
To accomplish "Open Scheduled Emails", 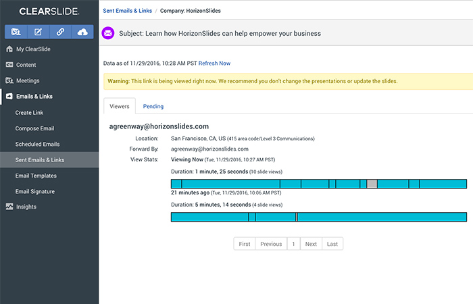I will point(37,144).
